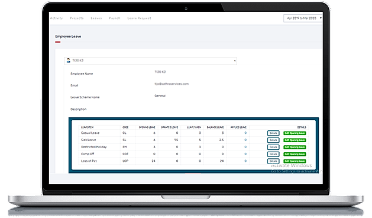Click the LOP code cell
The image size is (372, 218).
125,161
